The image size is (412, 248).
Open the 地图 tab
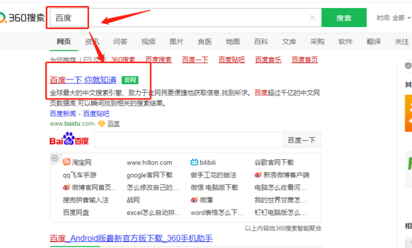pos(233,41)
